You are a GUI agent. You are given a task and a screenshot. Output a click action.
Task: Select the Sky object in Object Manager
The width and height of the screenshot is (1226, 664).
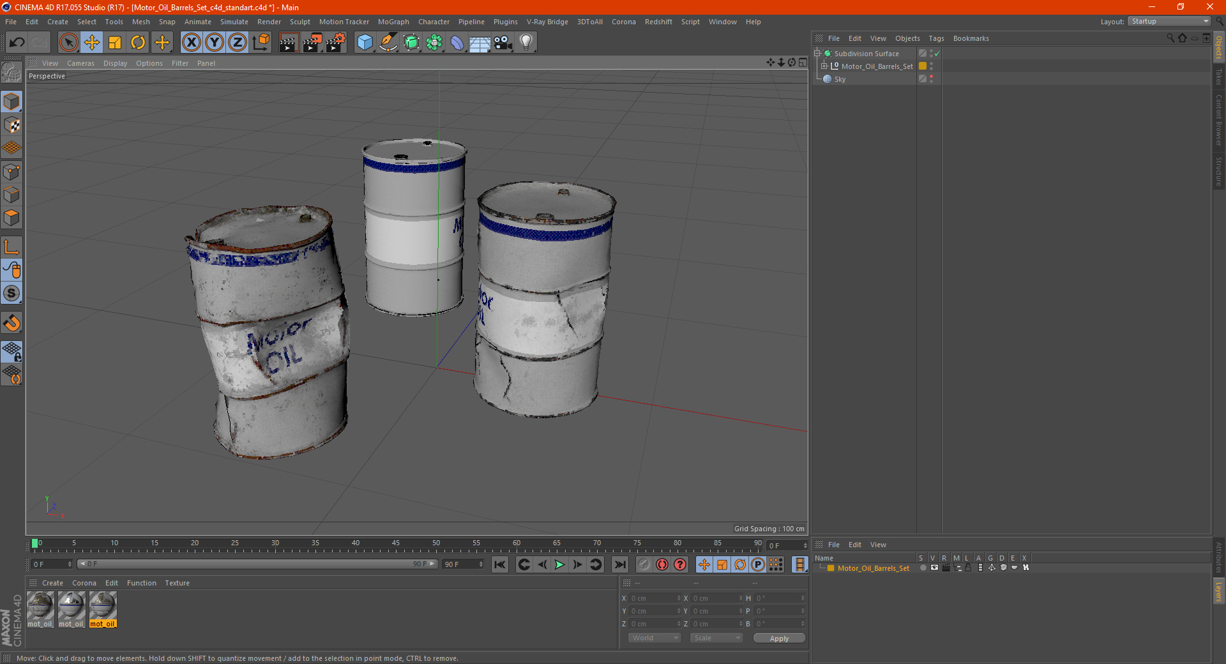(x=840, y=79)
